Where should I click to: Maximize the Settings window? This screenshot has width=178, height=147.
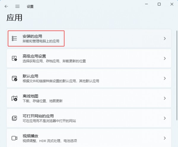[159, 4]
